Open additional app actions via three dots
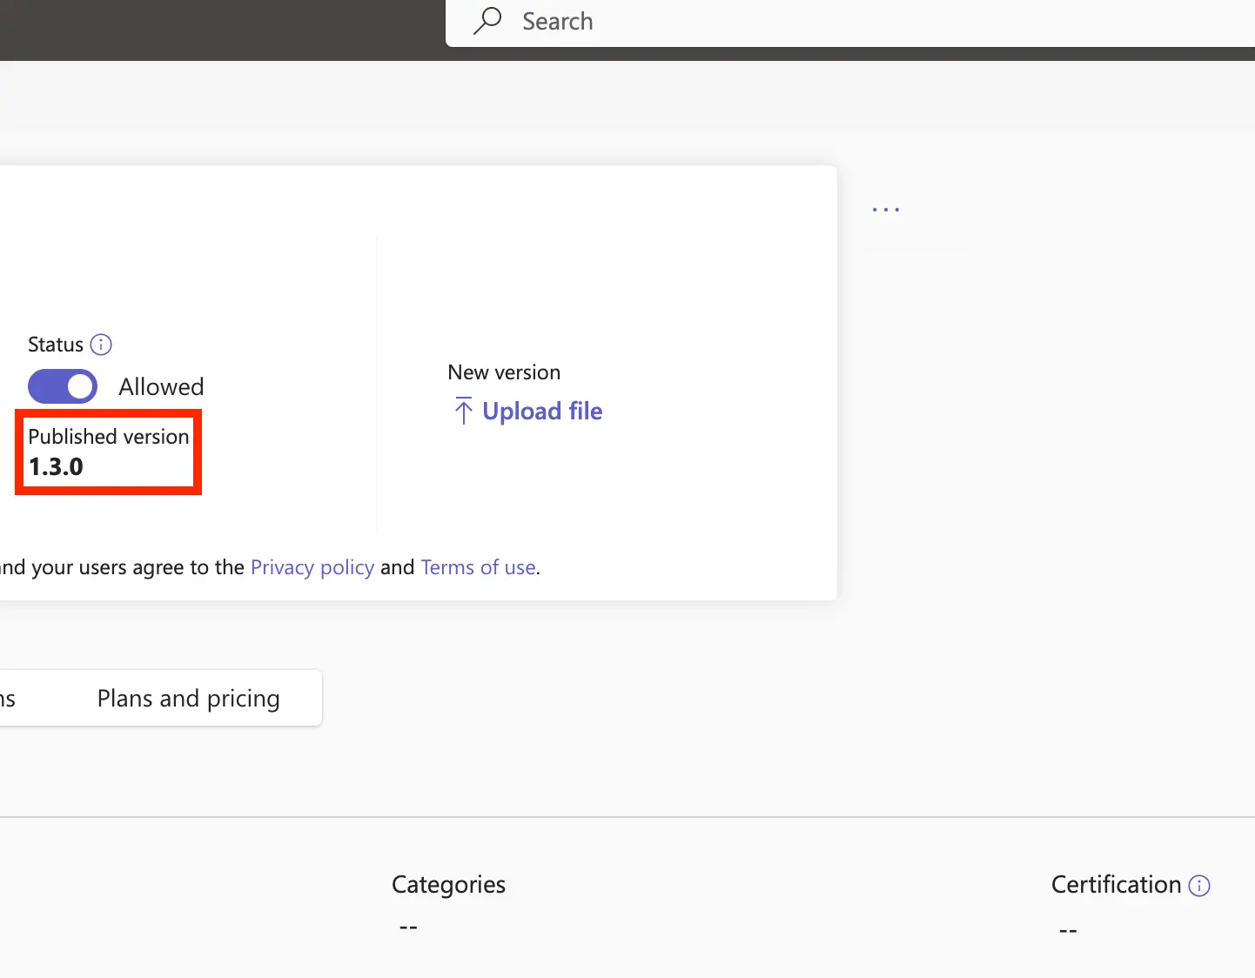Image resolution: width=1255 pixels, height=978 pixels. point(885,209)
